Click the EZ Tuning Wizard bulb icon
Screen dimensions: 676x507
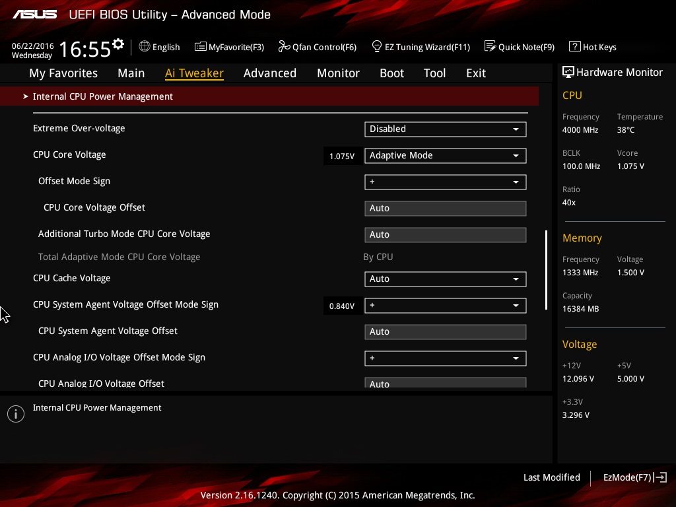click(377, 46)
